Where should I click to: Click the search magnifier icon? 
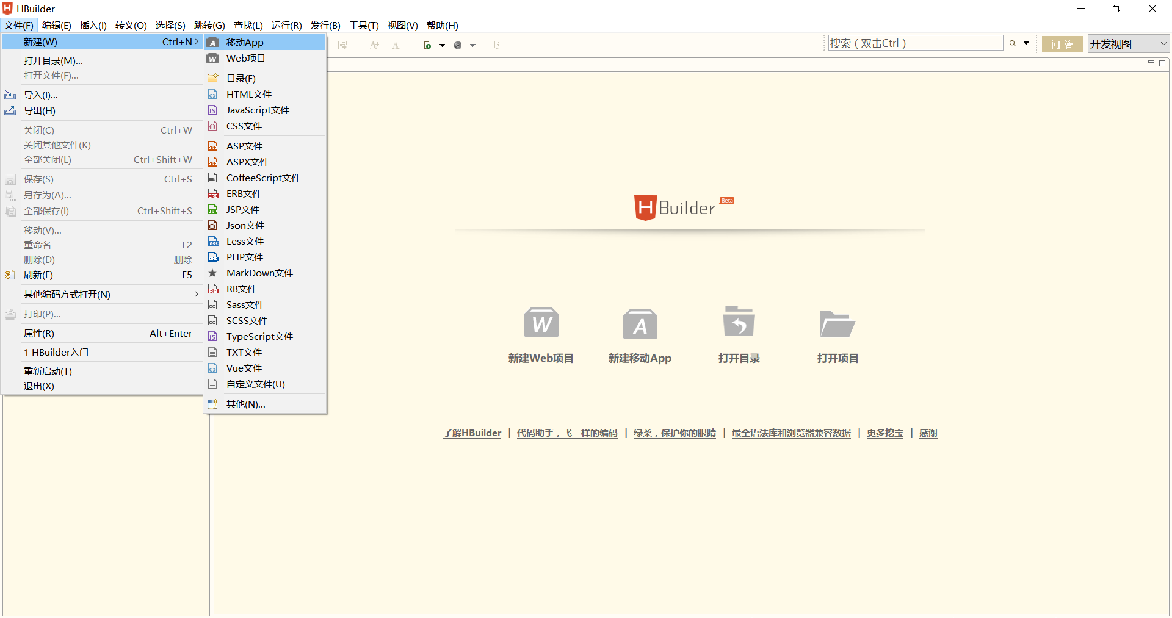1013,43
